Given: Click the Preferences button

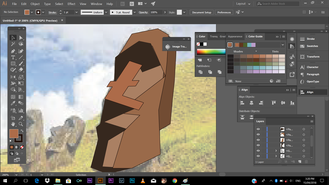Looking at the screenshot, I should tap(224, 12).
